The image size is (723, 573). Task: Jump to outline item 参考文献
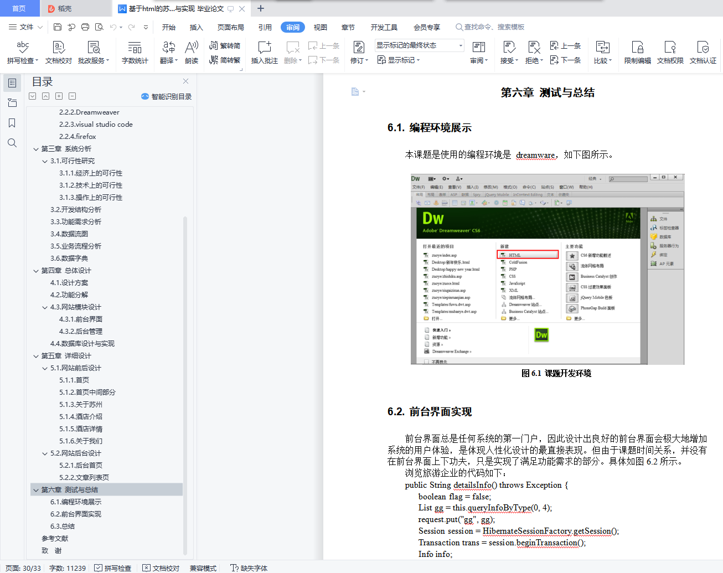[x=55, y=539]
